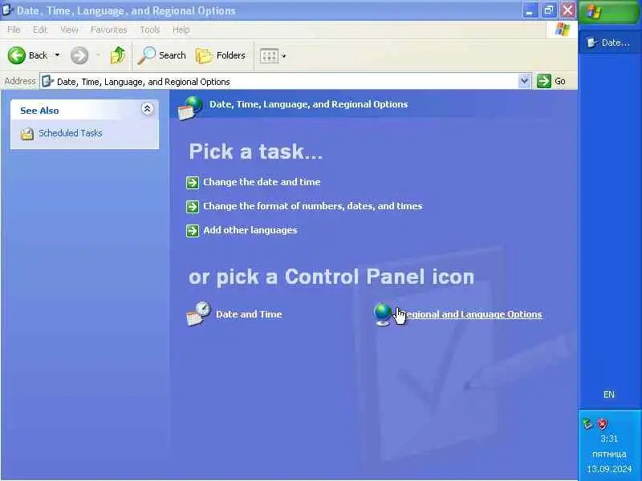Click inside the Address field text

click(144, 82)
